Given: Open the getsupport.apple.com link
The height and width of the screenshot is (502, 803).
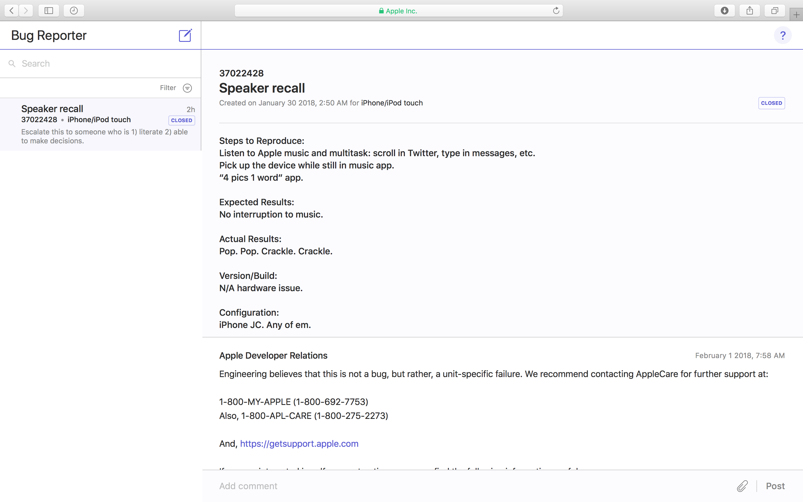Looking at the screenshot, I should pos(299,443).
